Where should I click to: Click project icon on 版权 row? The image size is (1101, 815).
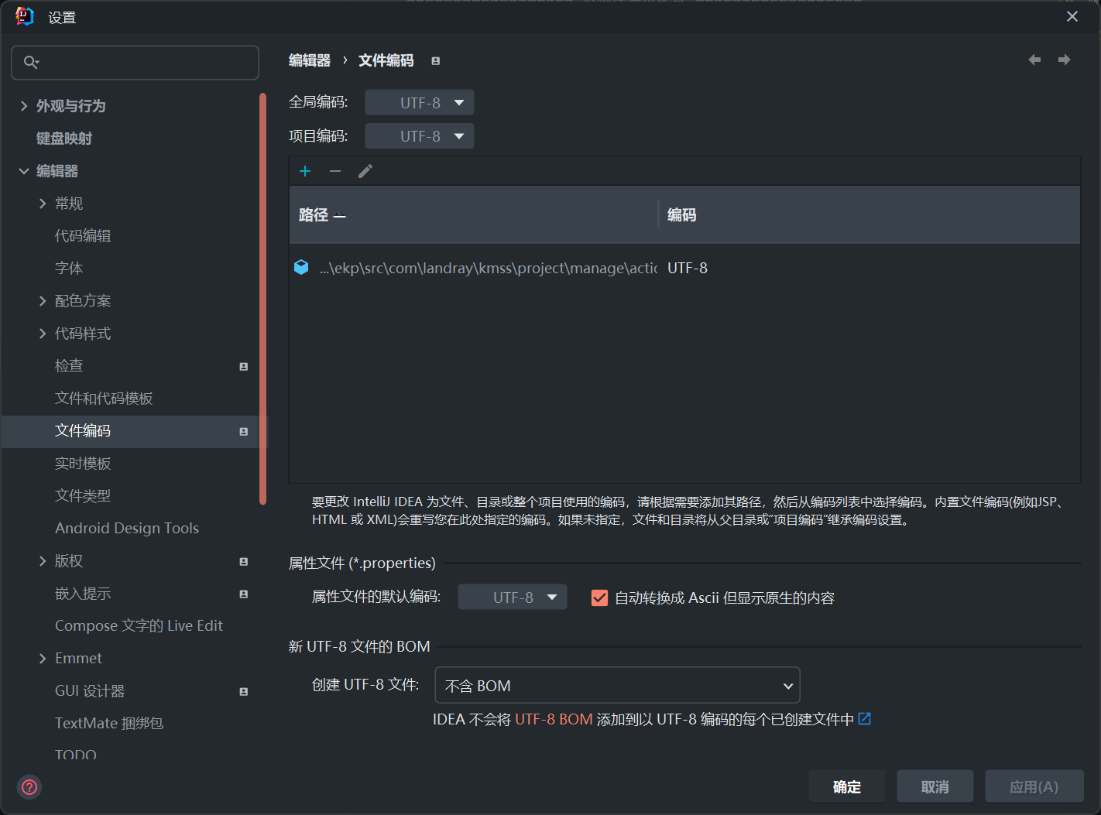[244, 562]
